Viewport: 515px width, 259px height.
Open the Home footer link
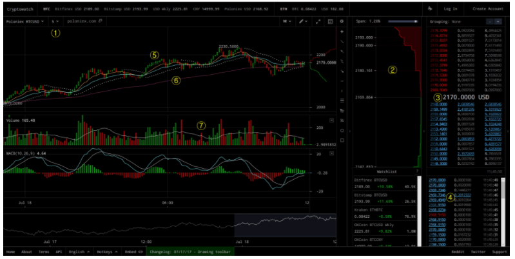(x=11, y=252)
